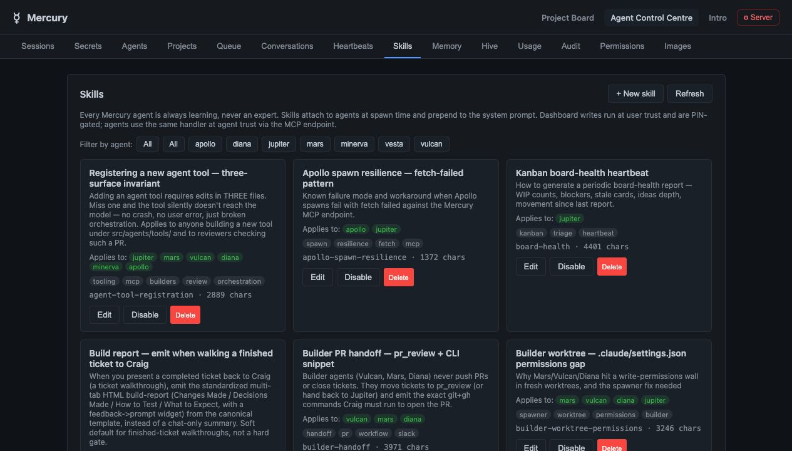Screen dimensions: 792x451
Task: Click the 'slack' tag
Action: (x=406, y=434)
